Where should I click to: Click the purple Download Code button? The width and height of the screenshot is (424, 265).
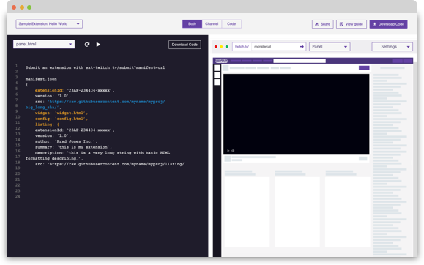(388, 24)
